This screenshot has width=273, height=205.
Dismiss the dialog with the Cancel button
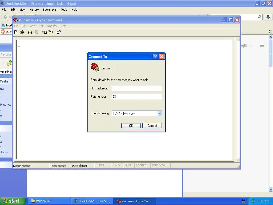[152, 126]
